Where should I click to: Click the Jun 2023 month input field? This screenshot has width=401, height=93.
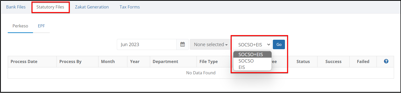[147, 44]
